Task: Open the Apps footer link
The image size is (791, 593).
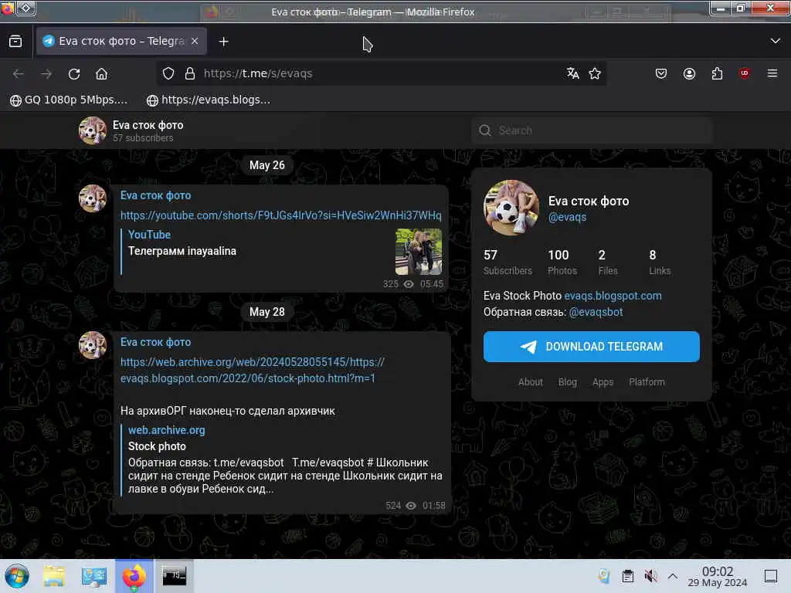Action: click(603, 382)
